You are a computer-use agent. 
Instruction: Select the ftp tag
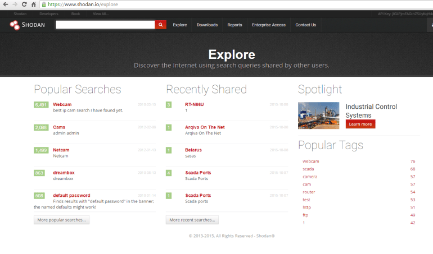305,215
